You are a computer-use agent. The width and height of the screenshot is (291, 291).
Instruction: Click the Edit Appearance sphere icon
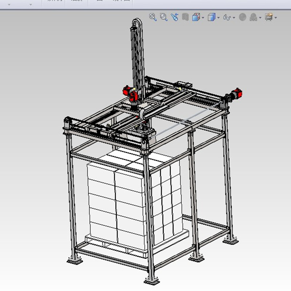tap(243, 17)
